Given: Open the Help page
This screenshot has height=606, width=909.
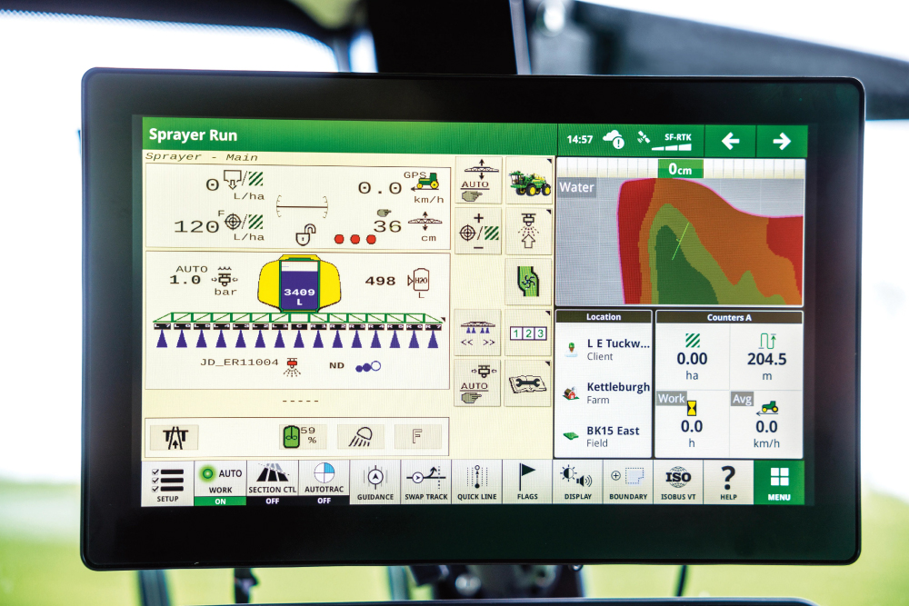Looking at the screenshot, I should point(728,482).
